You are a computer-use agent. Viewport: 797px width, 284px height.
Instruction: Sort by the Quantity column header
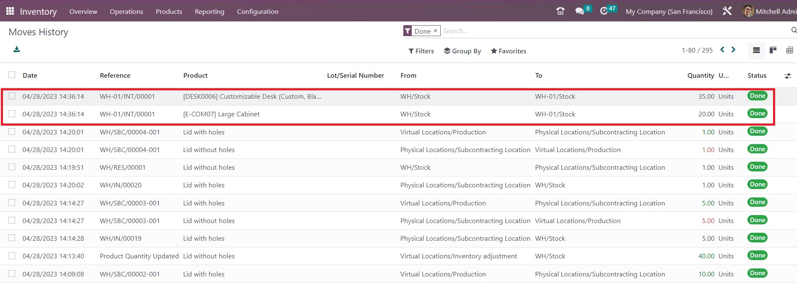coord(700,75)
